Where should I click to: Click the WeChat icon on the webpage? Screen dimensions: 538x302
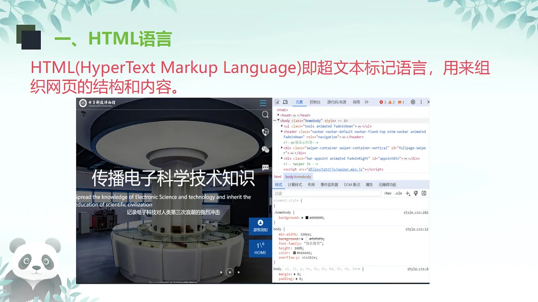pyautogui.click(x=265, y=149)
